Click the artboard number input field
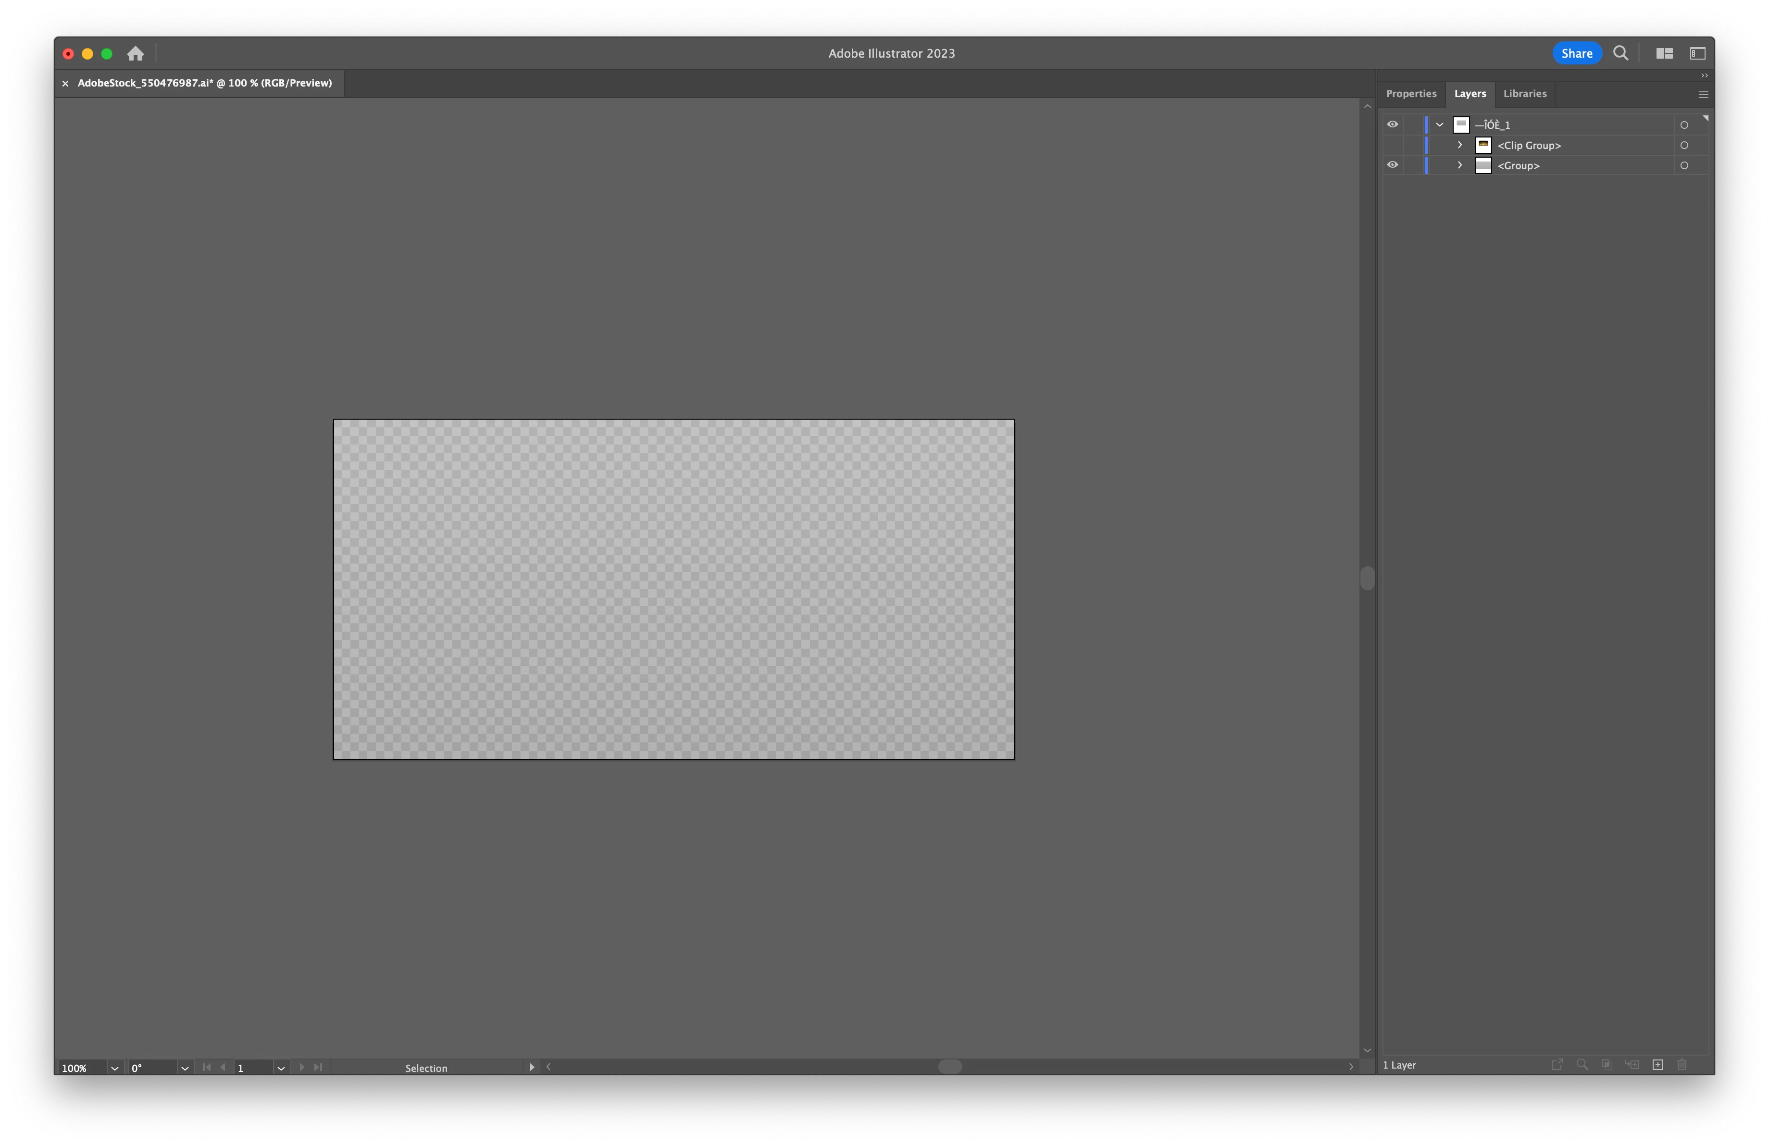 [x=253, y=1068]
